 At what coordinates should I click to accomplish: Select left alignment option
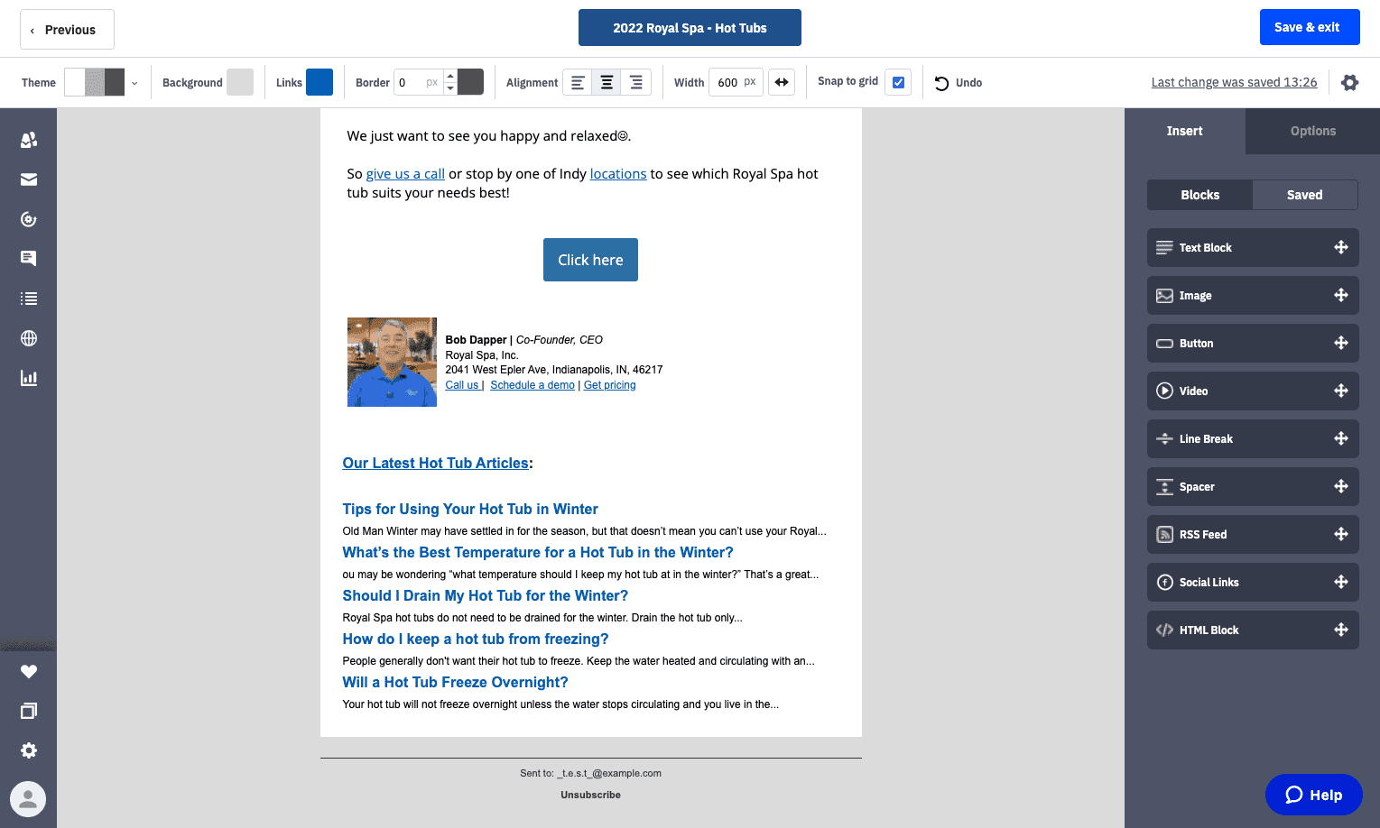[x=578, y=82]
